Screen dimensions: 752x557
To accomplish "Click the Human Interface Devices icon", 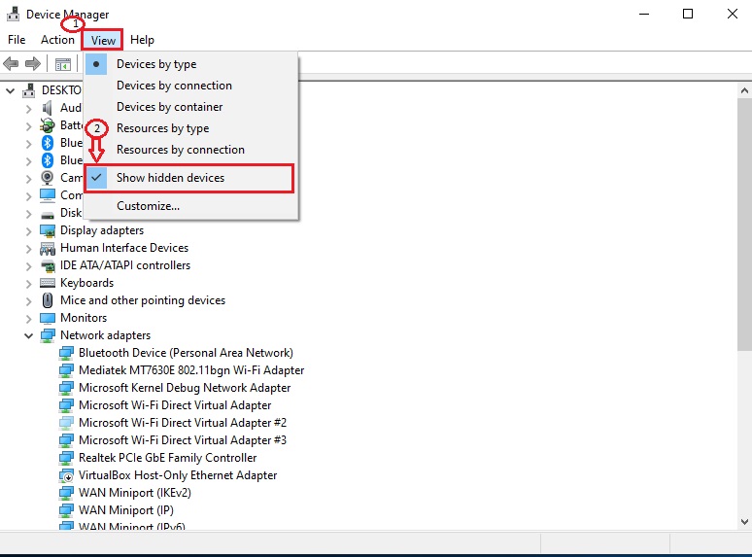I will click(48, 248).
